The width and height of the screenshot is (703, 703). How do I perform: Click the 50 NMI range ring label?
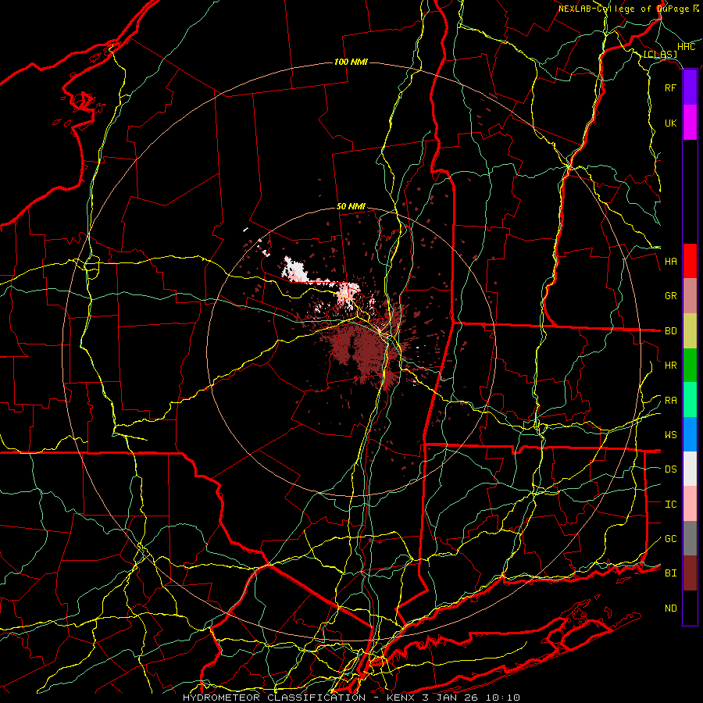click(x=351, y=206)
